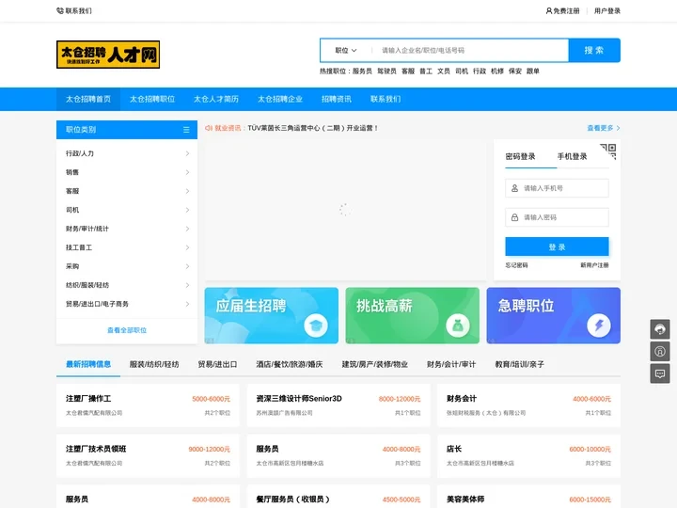Switch to 建筑/房产/装修/物业 job tab

click(x=375, y=364)
